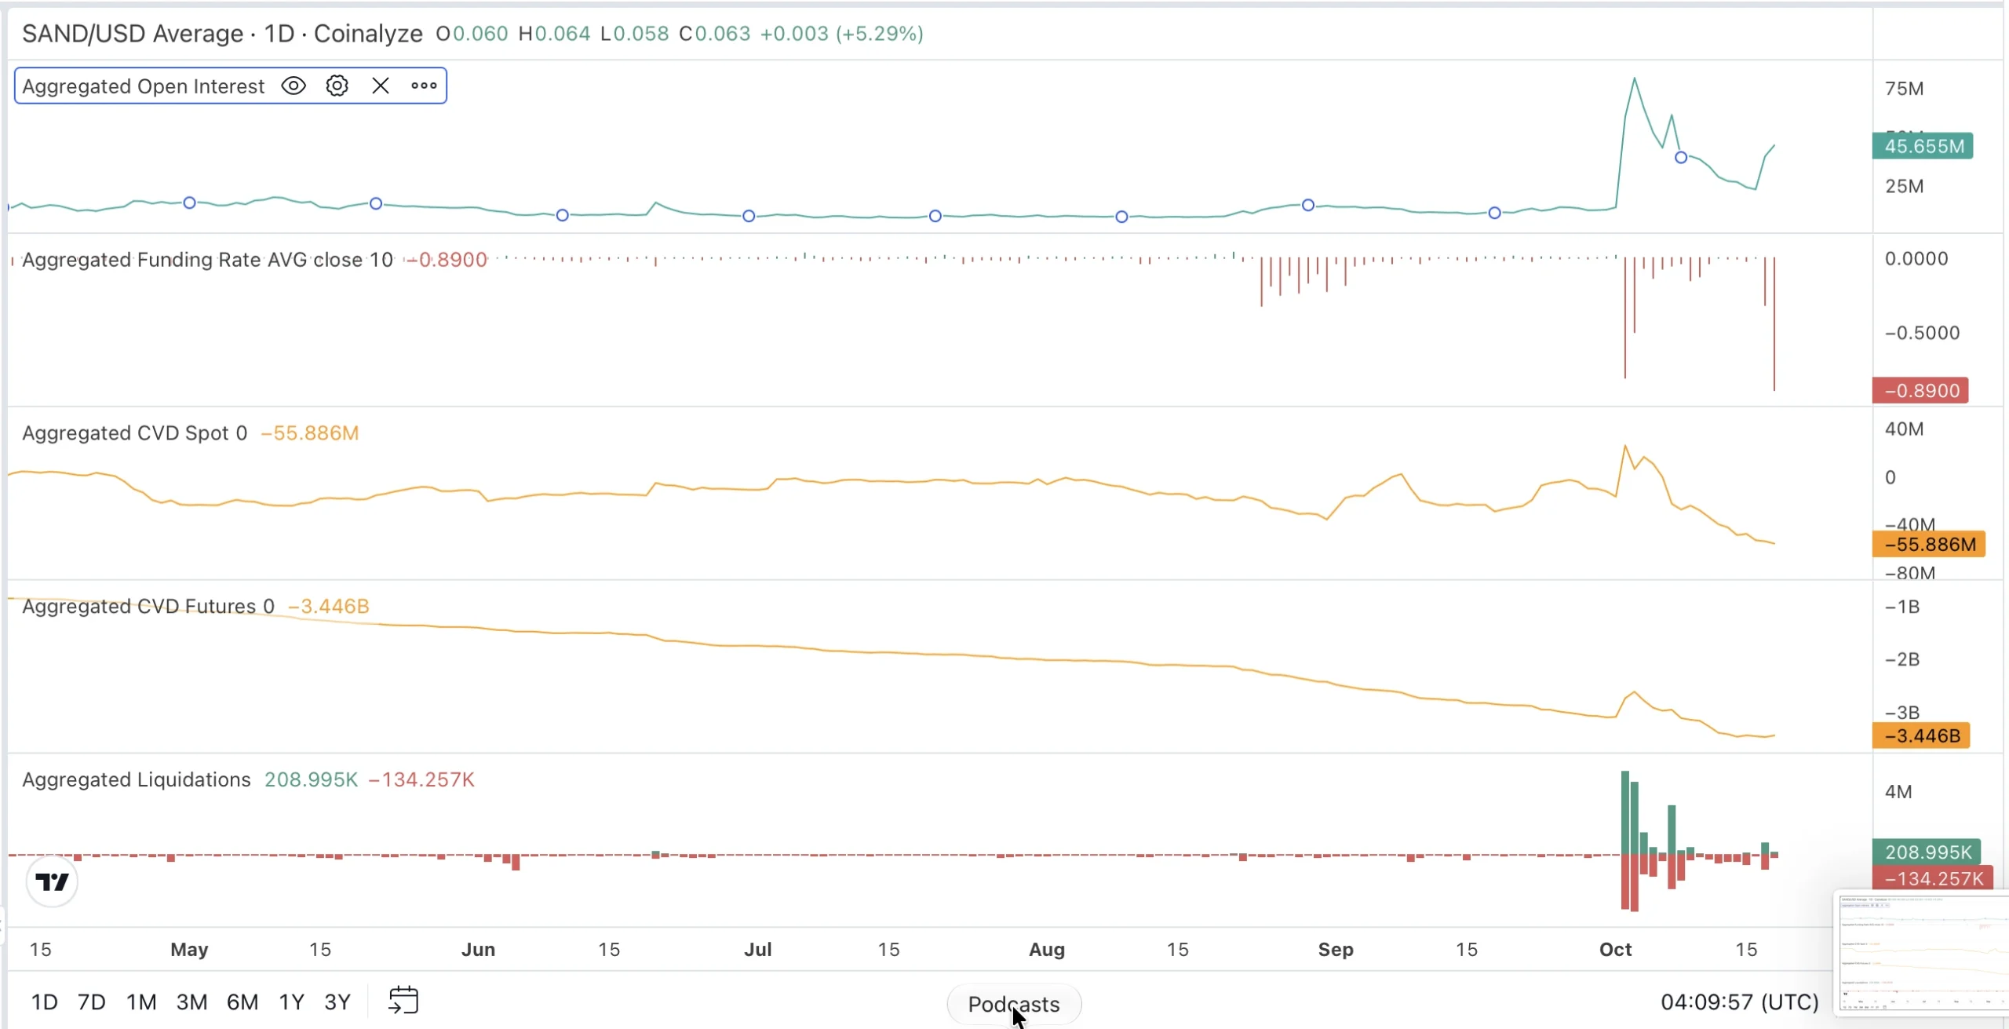Select the Aggregated Liquidations legend
The height and width of the screenshot is (1029, 2009).
click(137, 779)
